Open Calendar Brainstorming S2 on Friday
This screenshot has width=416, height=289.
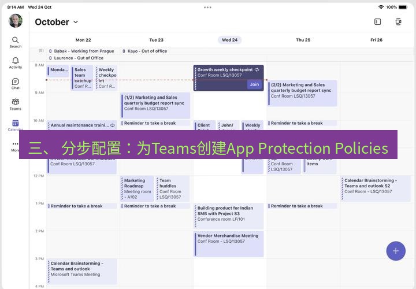tap(376, 188)
